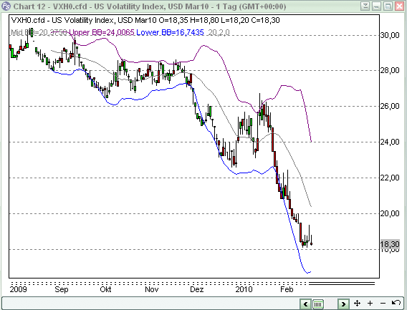Click the 20,2,0 Bollinger parameters text
The image size is (407, 310).
[219, 32]
